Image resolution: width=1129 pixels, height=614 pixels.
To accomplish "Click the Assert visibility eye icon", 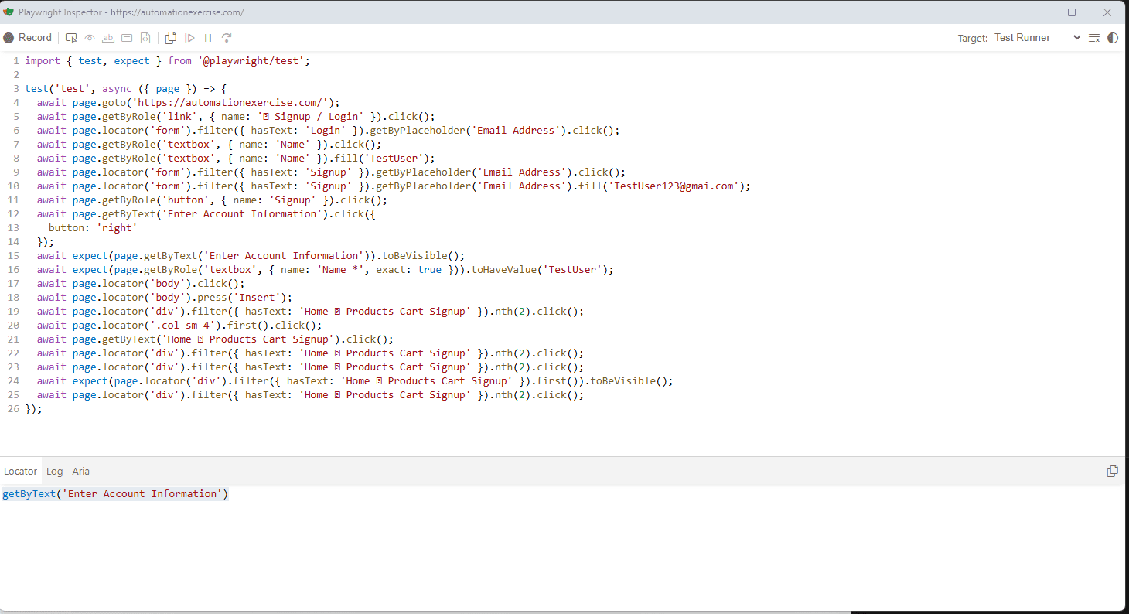I will pos(90,38).
